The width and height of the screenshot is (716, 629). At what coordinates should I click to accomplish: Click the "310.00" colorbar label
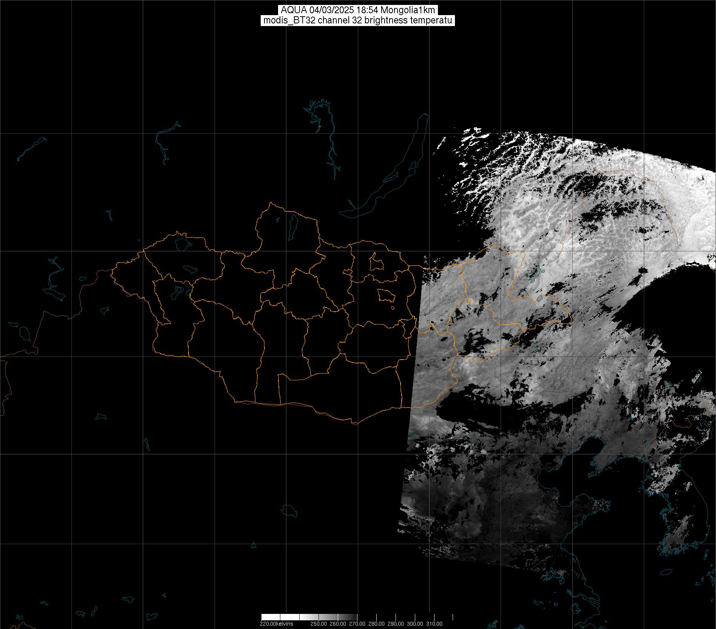click(x=434, y=624)
